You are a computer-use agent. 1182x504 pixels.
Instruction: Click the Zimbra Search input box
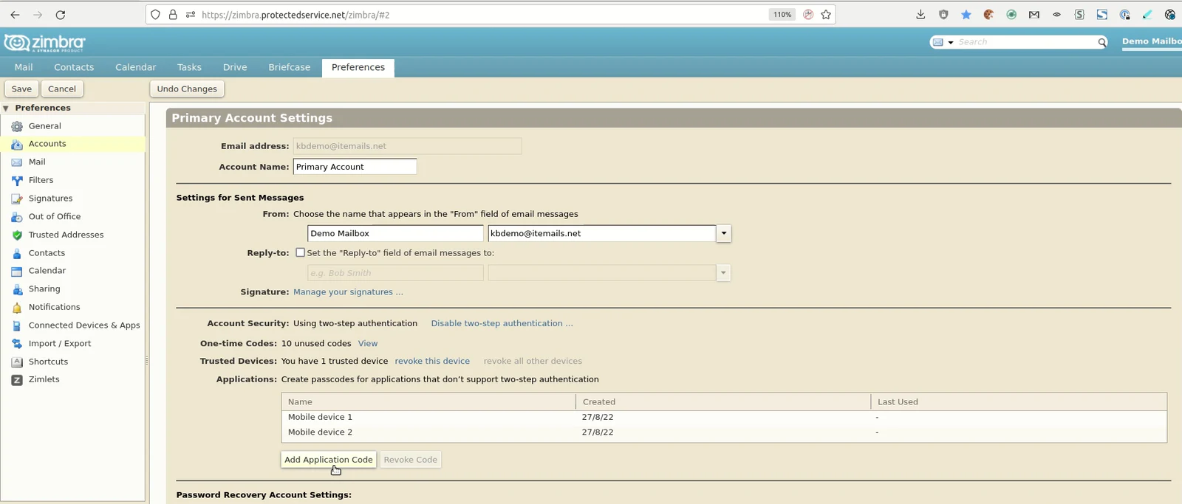pos(1025,42)
